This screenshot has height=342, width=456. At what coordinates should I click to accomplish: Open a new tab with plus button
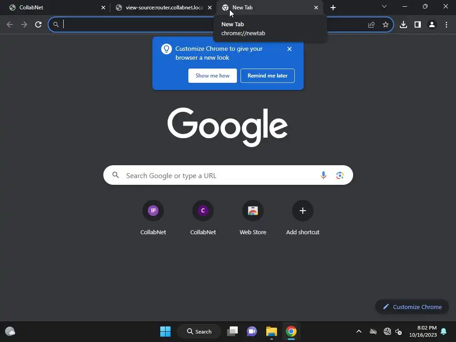coord(333,8)
